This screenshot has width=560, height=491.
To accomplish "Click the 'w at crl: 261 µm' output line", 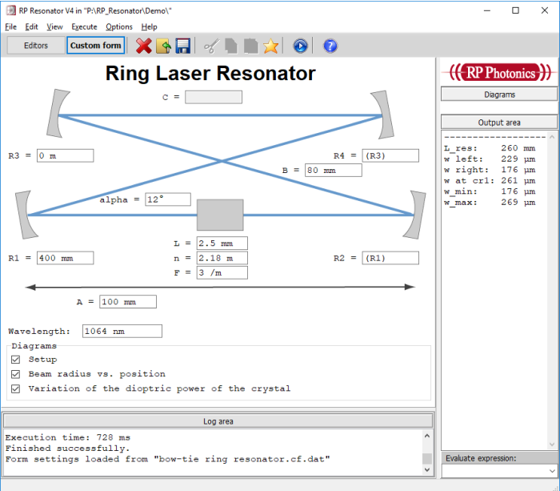I will pos(490,180).
